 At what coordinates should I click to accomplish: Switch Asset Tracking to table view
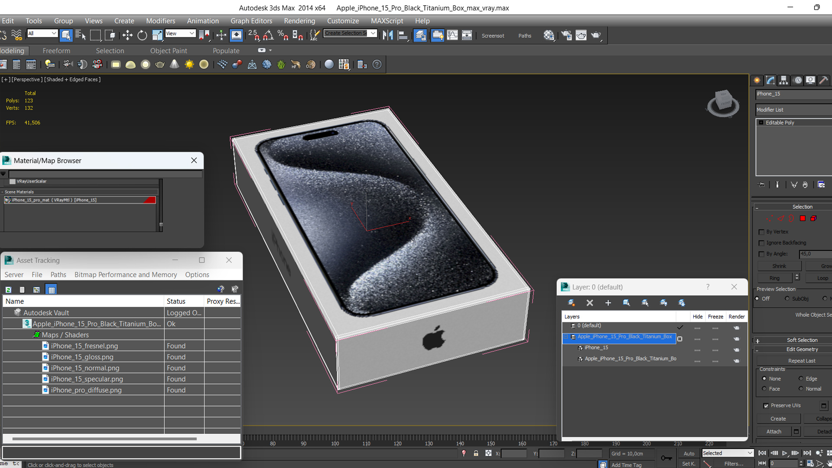click(52, 289)
